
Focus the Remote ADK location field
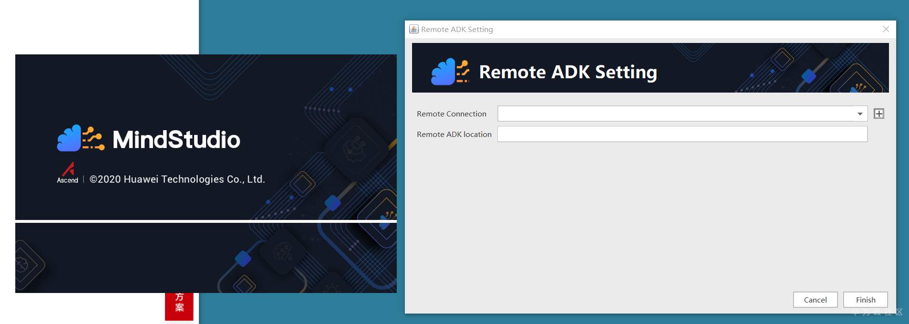click(x=682, y=134)
